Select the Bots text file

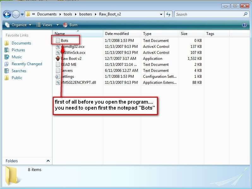64,41
